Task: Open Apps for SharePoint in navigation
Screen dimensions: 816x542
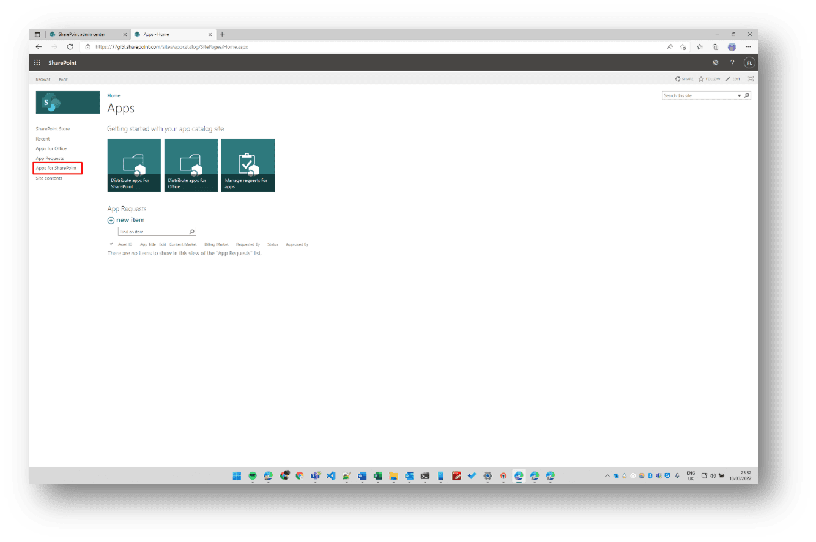Action: pyautogui.click(x=56, y=168)
